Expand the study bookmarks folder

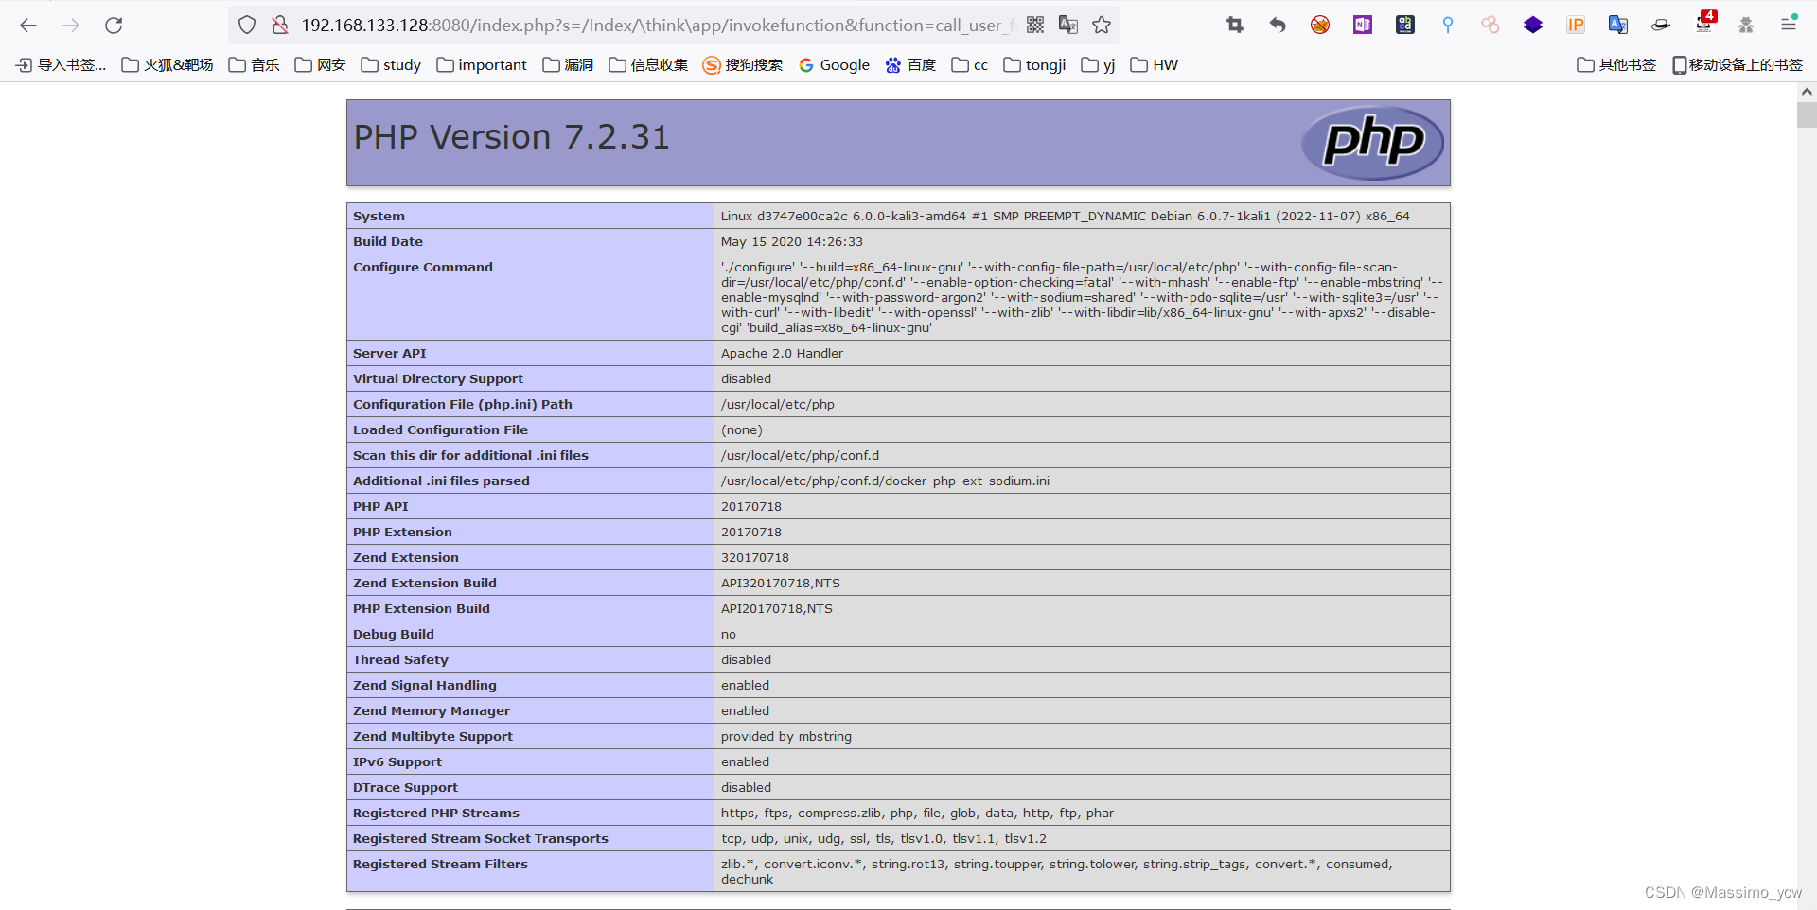coord(392,65)
